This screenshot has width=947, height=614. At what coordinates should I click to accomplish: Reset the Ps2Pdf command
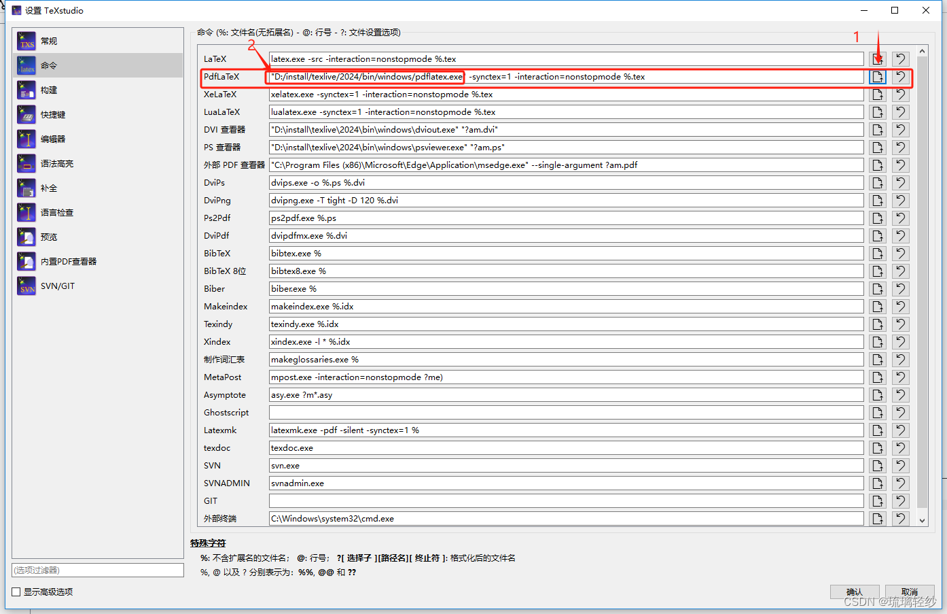pyautogui.click(x=901, y=218)
